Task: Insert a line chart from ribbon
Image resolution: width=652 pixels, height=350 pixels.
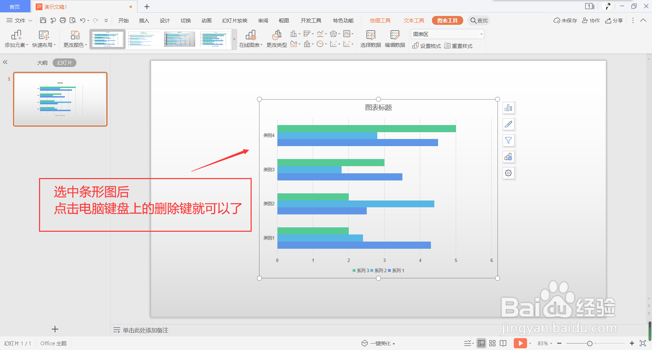Action: coord(320,34)
